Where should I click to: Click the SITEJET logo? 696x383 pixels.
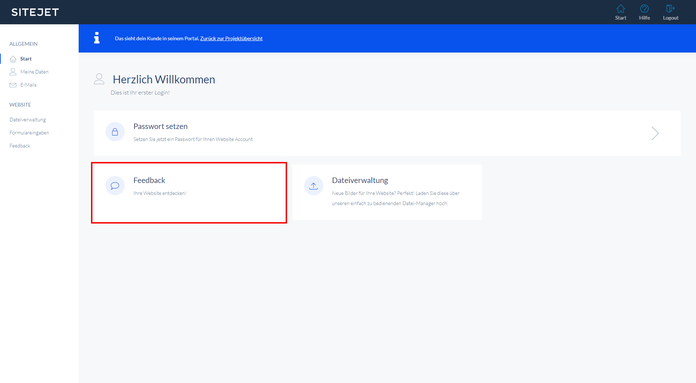pyautogui.click(x=35, y=12)
